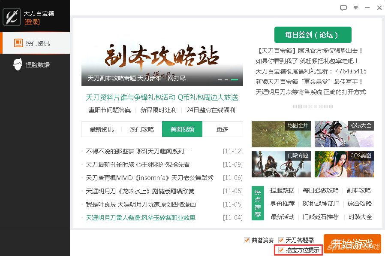This screenshot has width=385, height=256.
Task: Open 天刀资料片谁与争锋礼包活动 headline link
Action: [162, 98]
